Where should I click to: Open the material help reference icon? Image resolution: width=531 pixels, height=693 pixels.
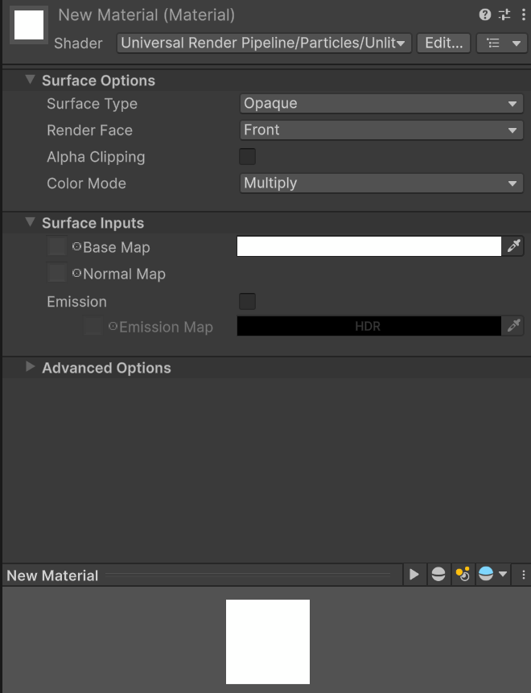click(x=484, y=15)
